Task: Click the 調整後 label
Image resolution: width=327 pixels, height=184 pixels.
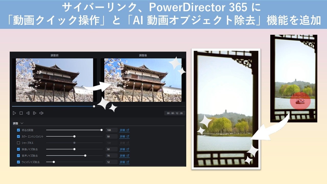Action: click(143, 55)
